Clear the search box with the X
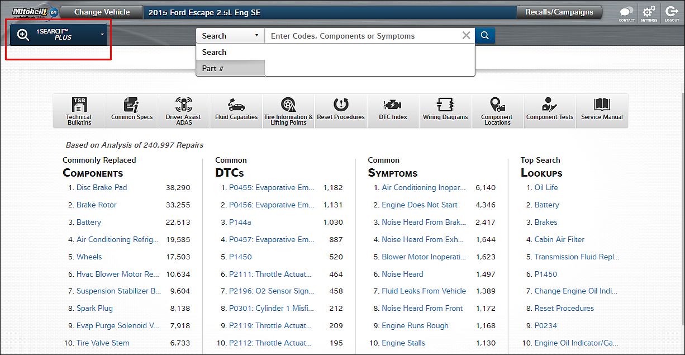Image resolution: width=685 pixels, height=355 pixels. pos(466,36)
